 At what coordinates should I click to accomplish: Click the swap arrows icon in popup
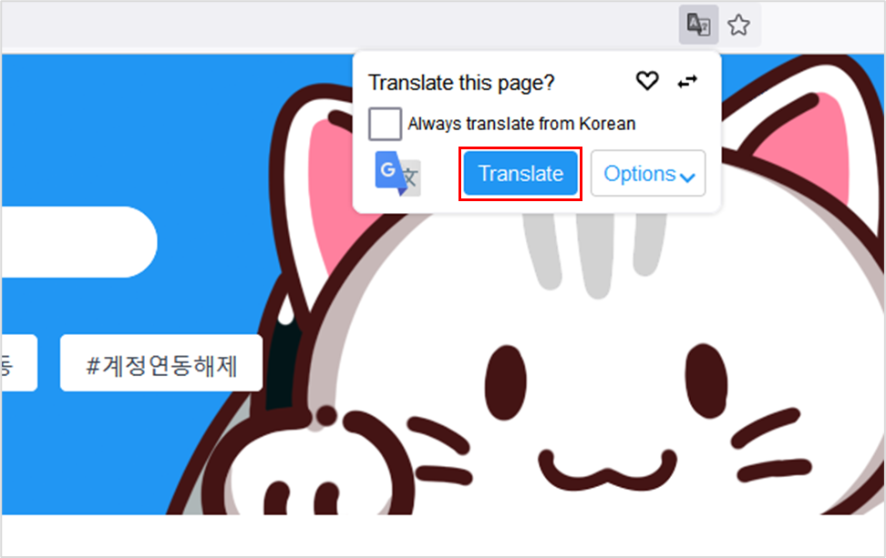(687, 82)
